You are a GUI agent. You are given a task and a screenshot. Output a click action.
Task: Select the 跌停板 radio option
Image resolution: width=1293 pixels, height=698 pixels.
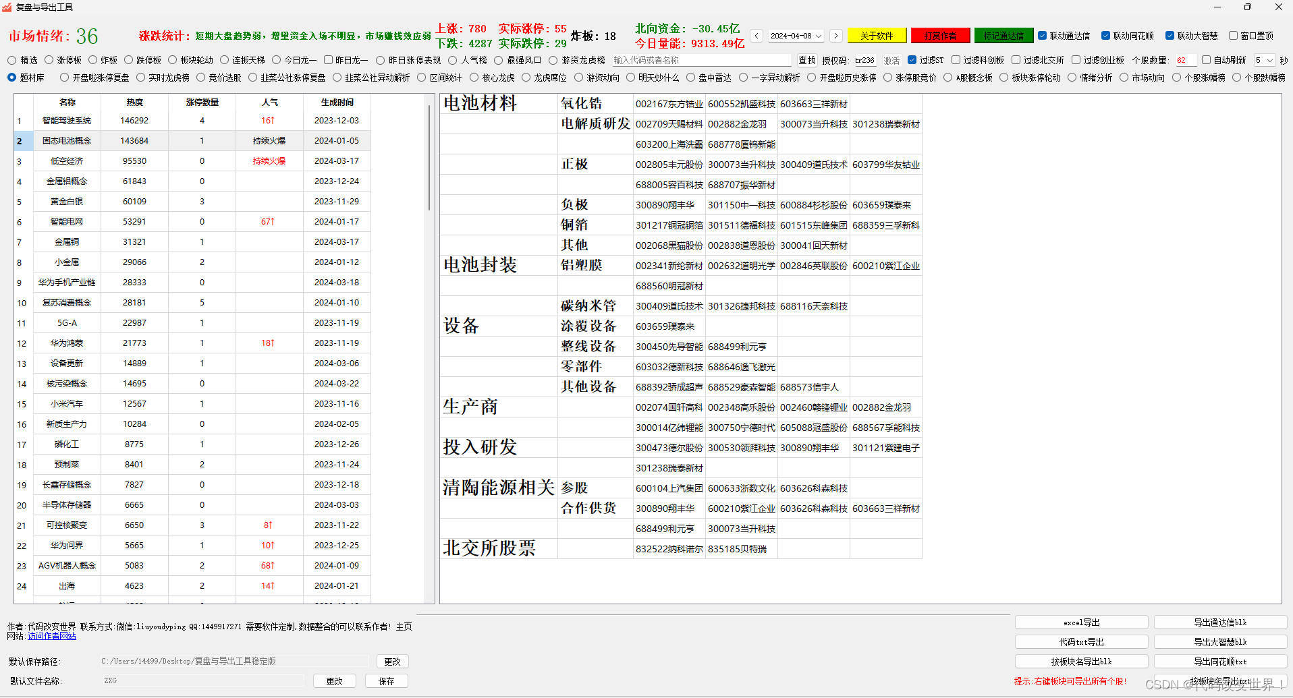point(128,60)
